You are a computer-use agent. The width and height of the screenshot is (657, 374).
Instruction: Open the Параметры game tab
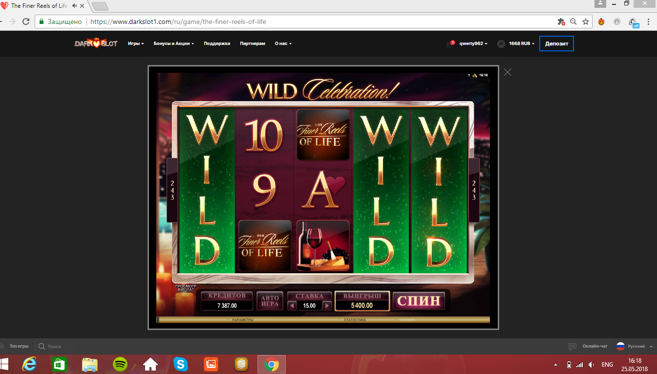243,320
